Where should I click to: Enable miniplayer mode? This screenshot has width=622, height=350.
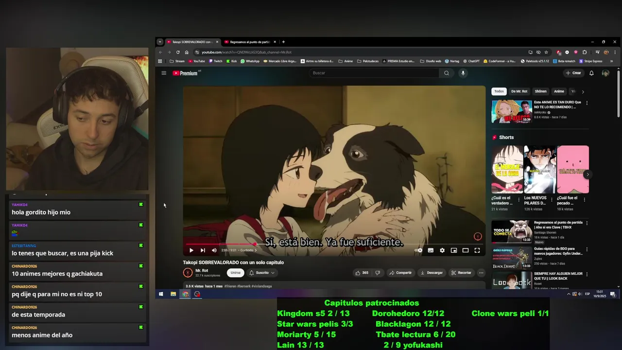point(454,250)
